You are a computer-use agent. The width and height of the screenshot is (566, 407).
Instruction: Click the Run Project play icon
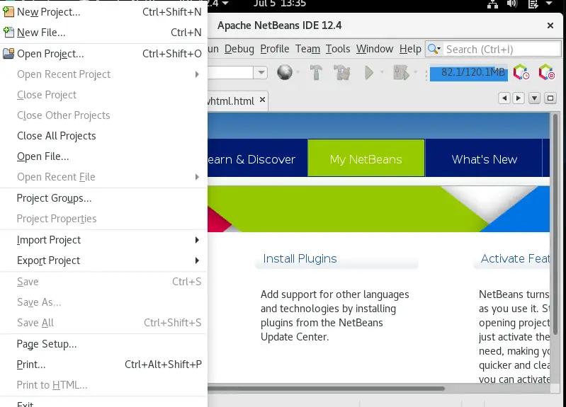pos(368,72)
